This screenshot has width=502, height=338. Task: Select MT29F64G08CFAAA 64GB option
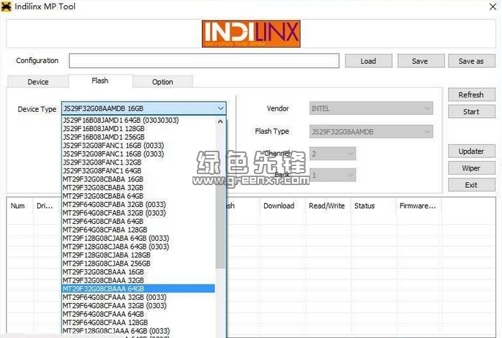138,314
